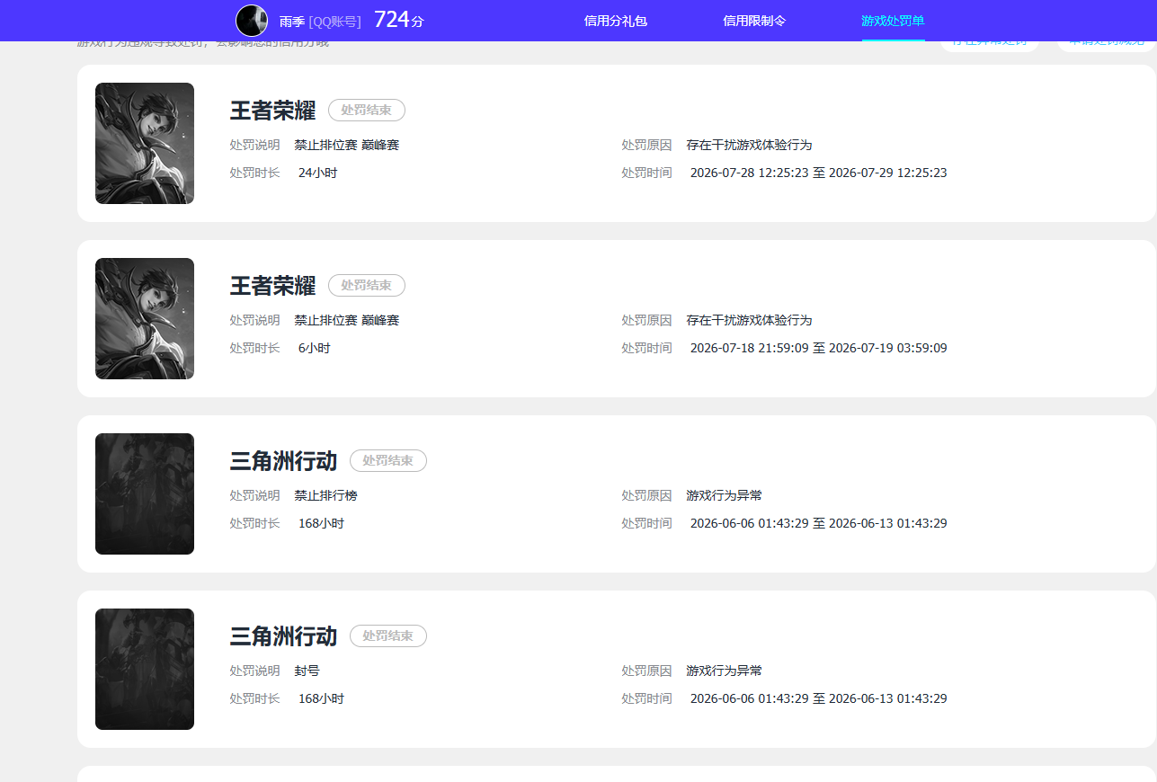Image resolution: width=1157 pixels, height=782 pixels.
Task: Open thumbnail of 王者荣耀 24小时 penalty card
Action: pos(145,144)
